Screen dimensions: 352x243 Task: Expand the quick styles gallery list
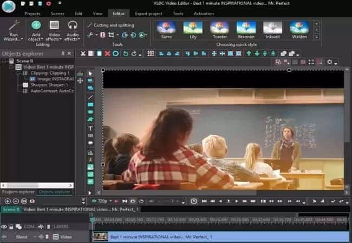[x=317, y=37]
